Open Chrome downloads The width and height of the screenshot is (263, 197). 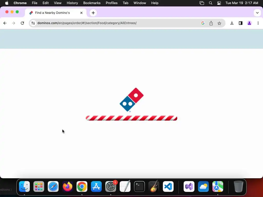click(x=232, y=23)
